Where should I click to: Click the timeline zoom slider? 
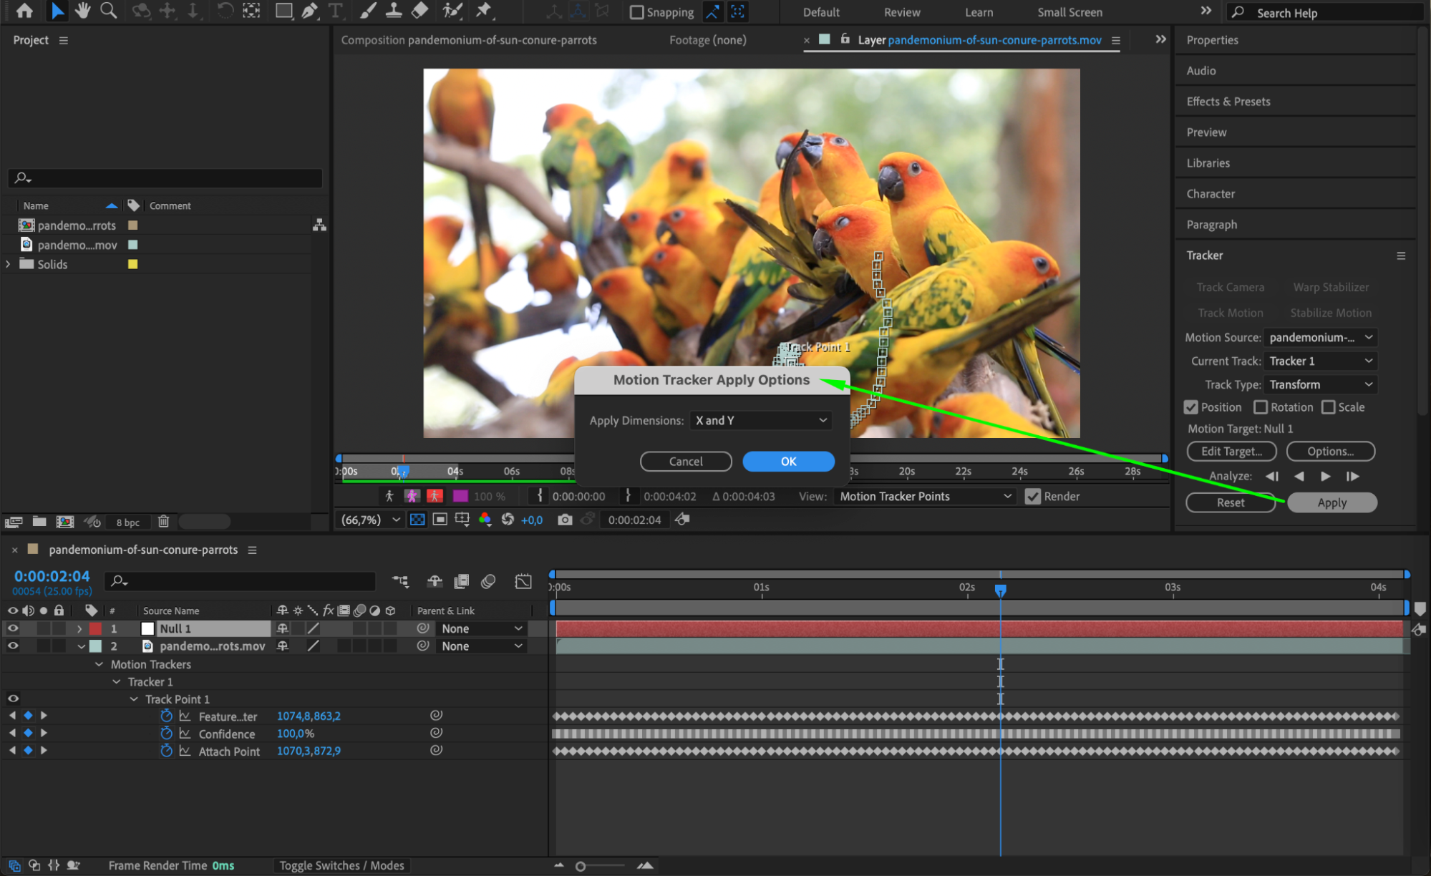coord(581,866)
